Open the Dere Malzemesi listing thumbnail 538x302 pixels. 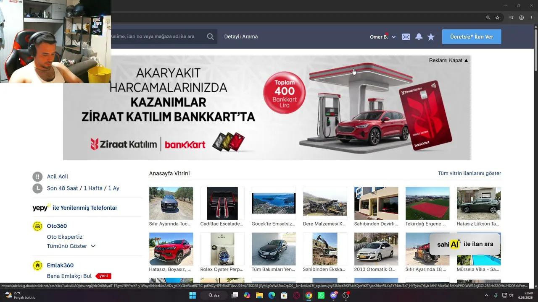pyautogui.click(x=325, y=203)
